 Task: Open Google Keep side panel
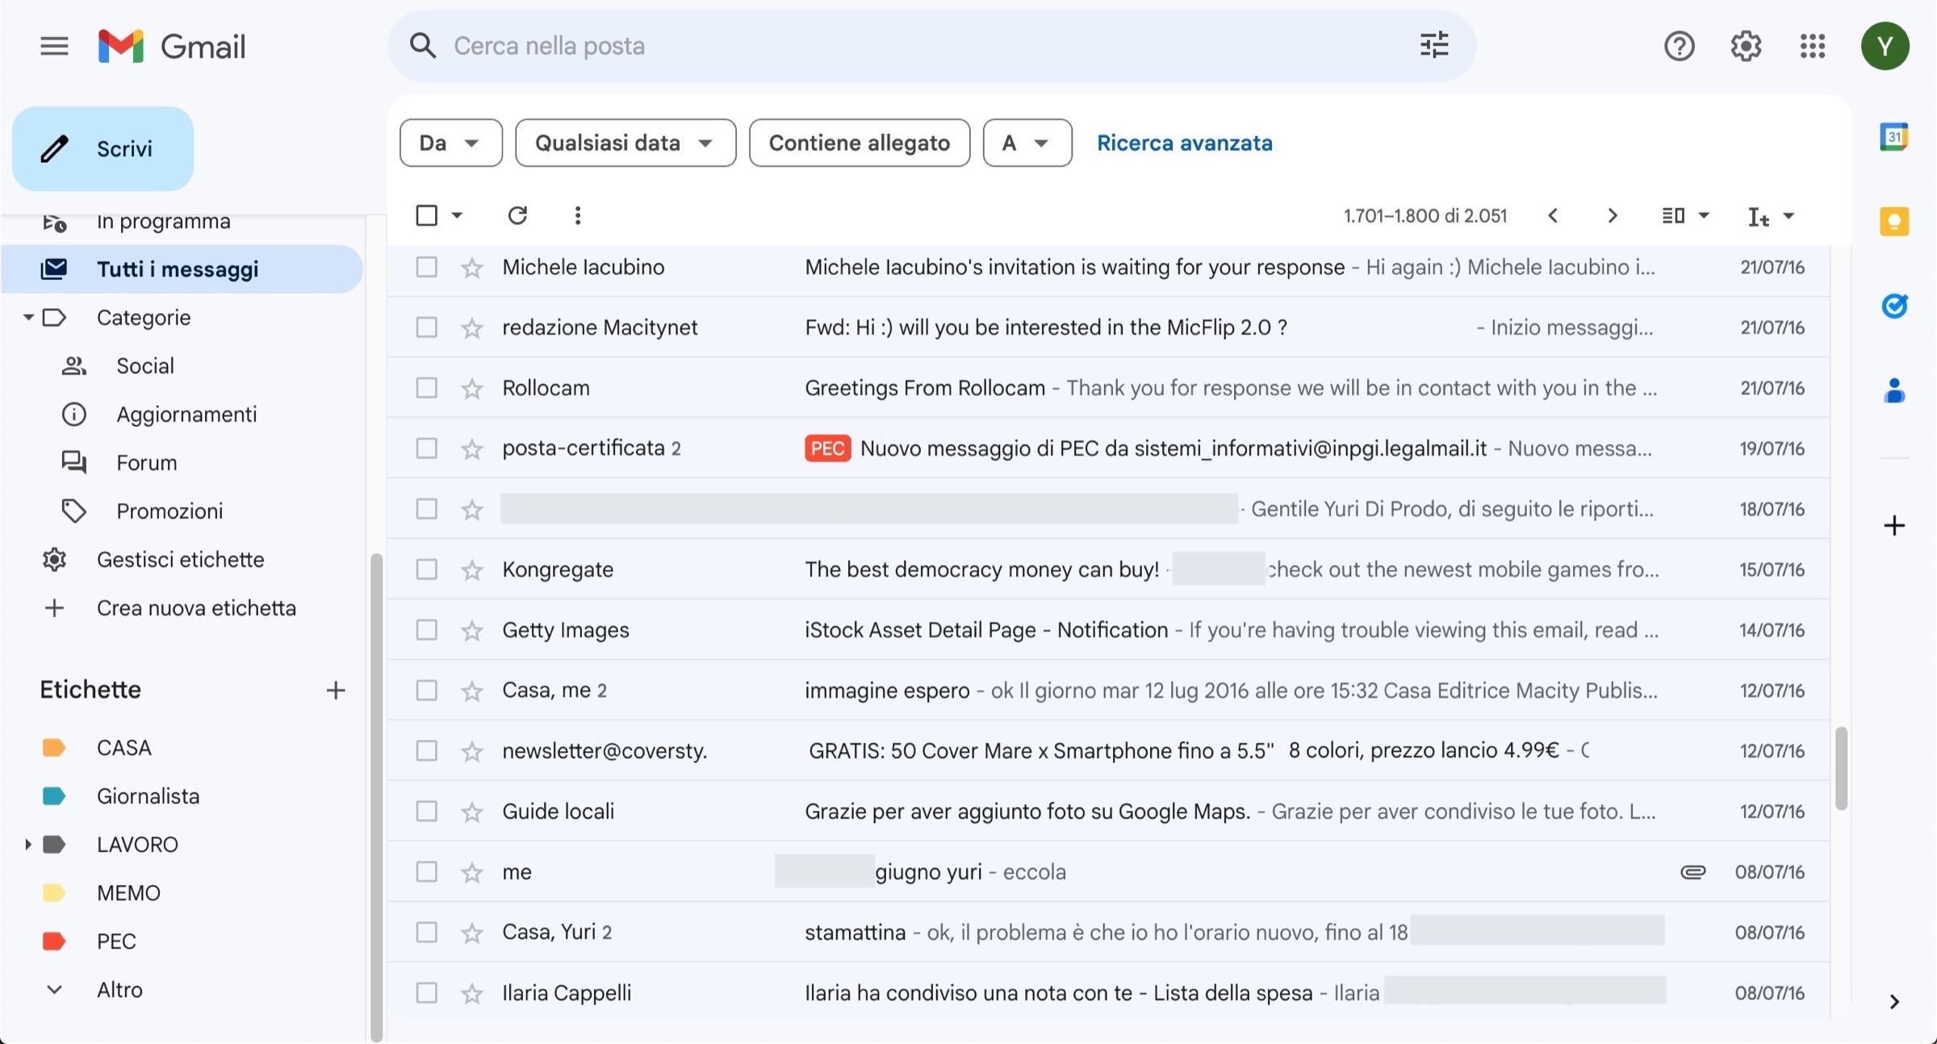1893,221
